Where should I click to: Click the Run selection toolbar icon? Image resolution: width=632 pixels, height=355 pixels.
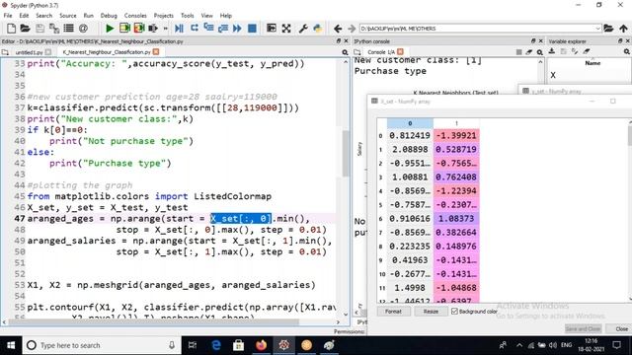[153, 29]
